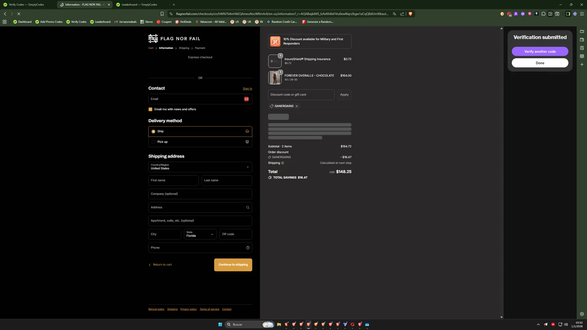
Task: Open the translate page icon
Action: (x=394, y=14)
